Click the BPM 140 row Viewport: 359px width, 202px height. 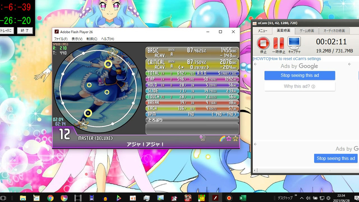(x=192, y=114)
